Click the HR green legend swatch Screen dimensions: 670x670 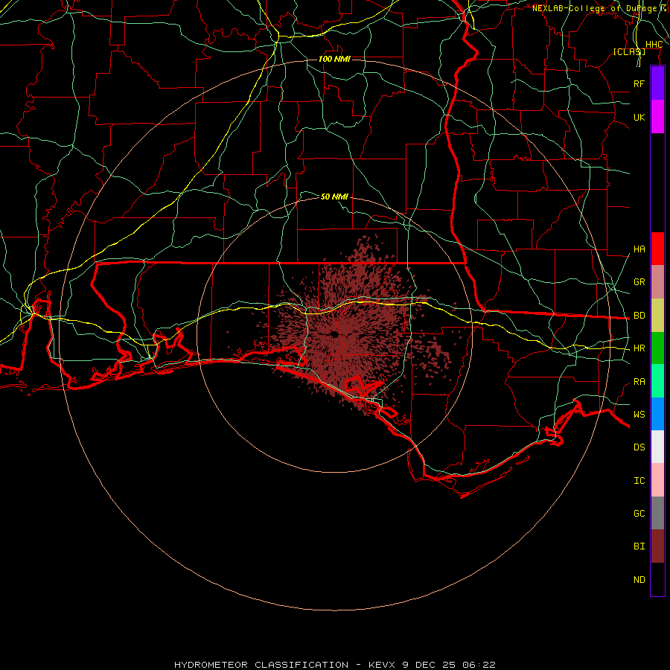click(657, 348)
